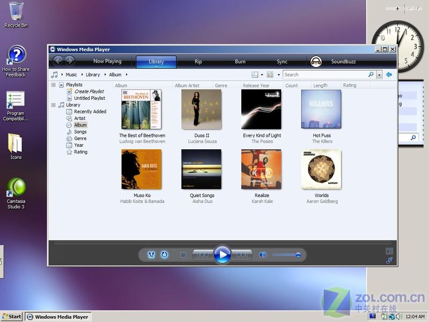Screen dimensions: 429x322
Task: Open the Soundbuzz store icon
Action: click(316, 61)
